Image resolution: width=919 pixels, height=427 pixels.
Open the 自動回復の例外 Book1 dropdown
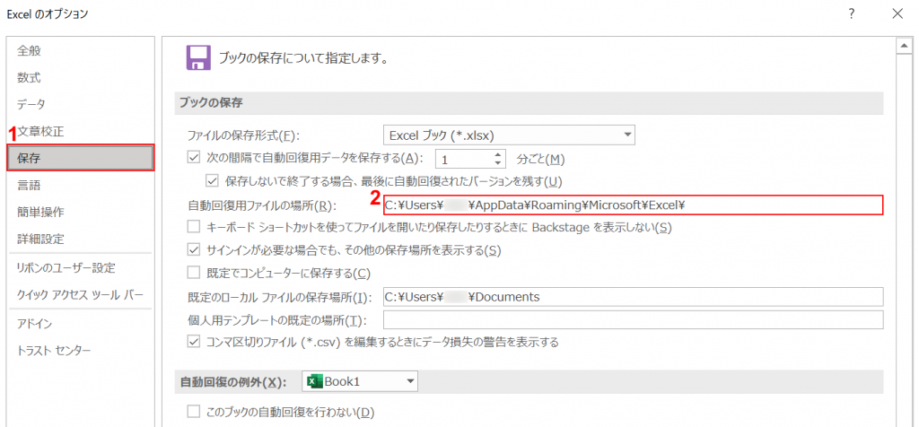tap(360, 381)
